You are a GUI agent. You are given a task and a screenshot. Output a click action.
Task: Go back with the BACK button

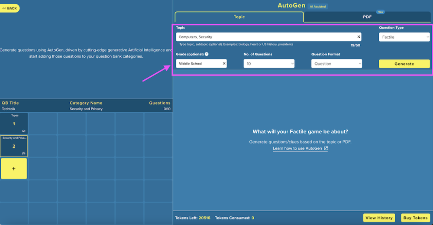10,8
